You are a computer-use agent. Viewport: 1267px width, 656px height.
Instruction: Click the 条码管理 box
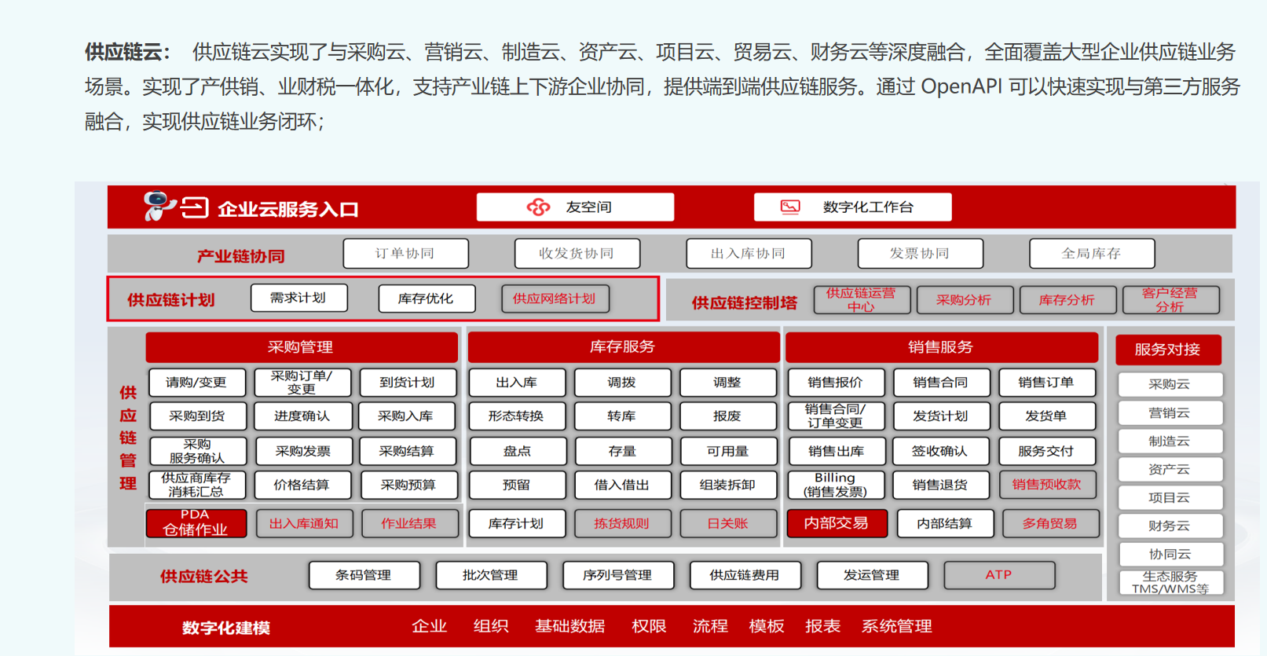click(364, 575)
